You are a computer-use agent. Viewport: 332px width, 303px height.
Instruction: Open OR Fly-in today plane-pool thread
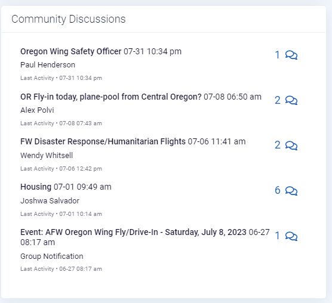click(x=110, y=97)
